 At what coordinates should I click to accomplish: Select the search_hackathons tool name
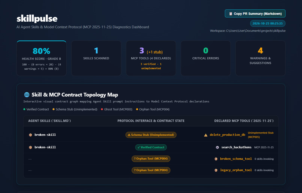[x=236, y=147]
